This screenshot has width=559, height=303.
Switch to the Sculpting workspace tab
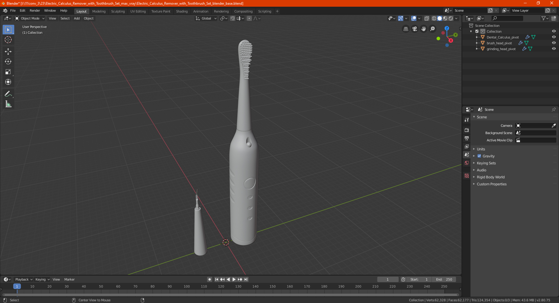tap(118, 11)
